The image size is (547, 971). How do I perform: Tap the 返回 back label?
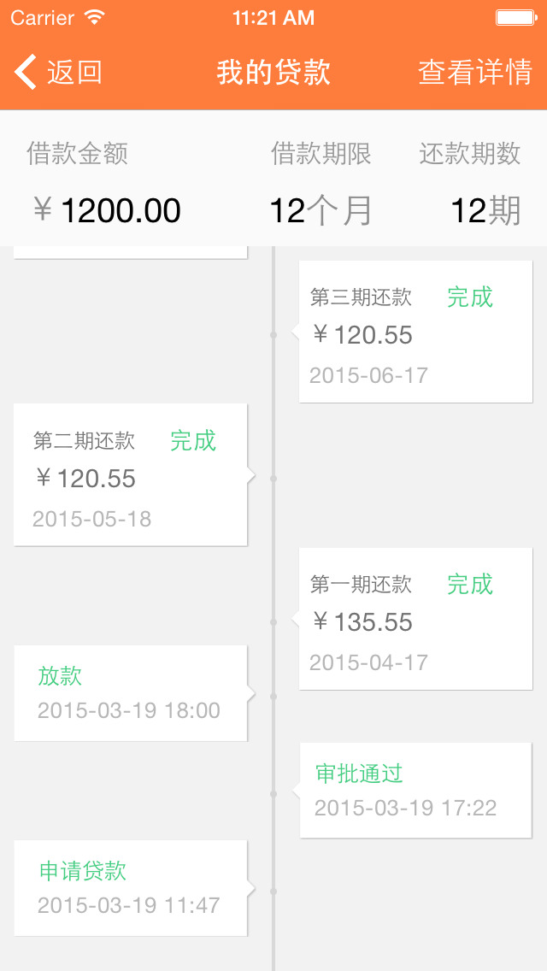pos(75,73)
